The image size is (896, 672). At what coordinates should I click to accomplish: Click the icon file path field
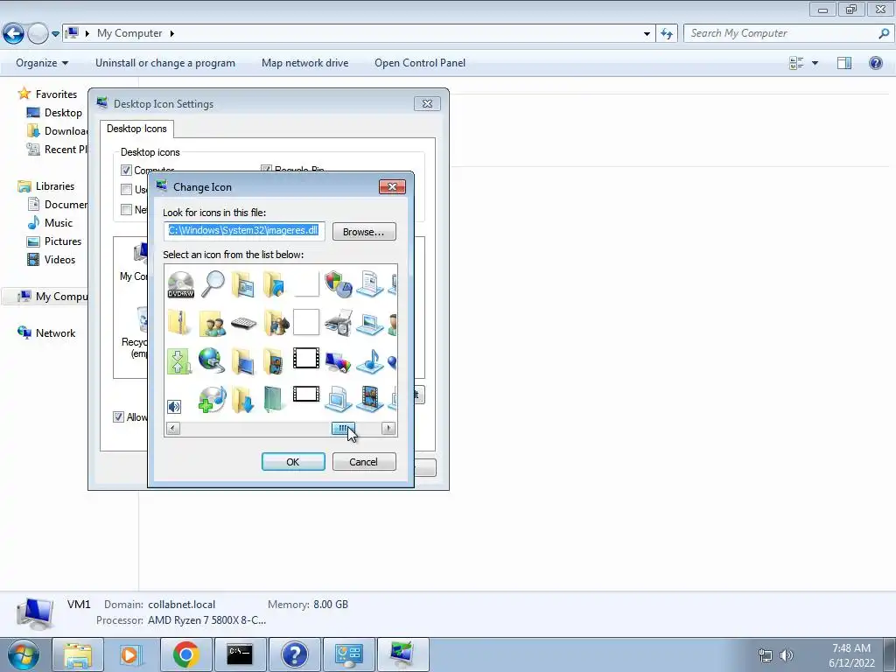point(244,231)
